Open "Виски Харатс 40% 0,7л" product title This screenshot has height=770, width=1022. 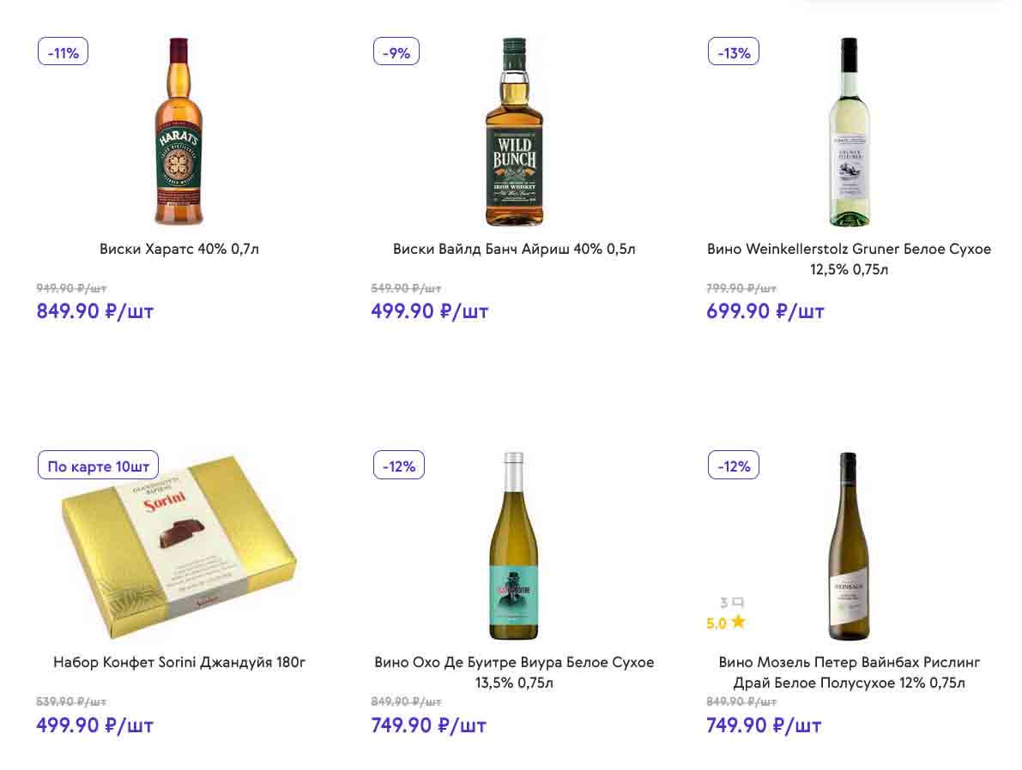pyautogui.click(x=179, y=250)
